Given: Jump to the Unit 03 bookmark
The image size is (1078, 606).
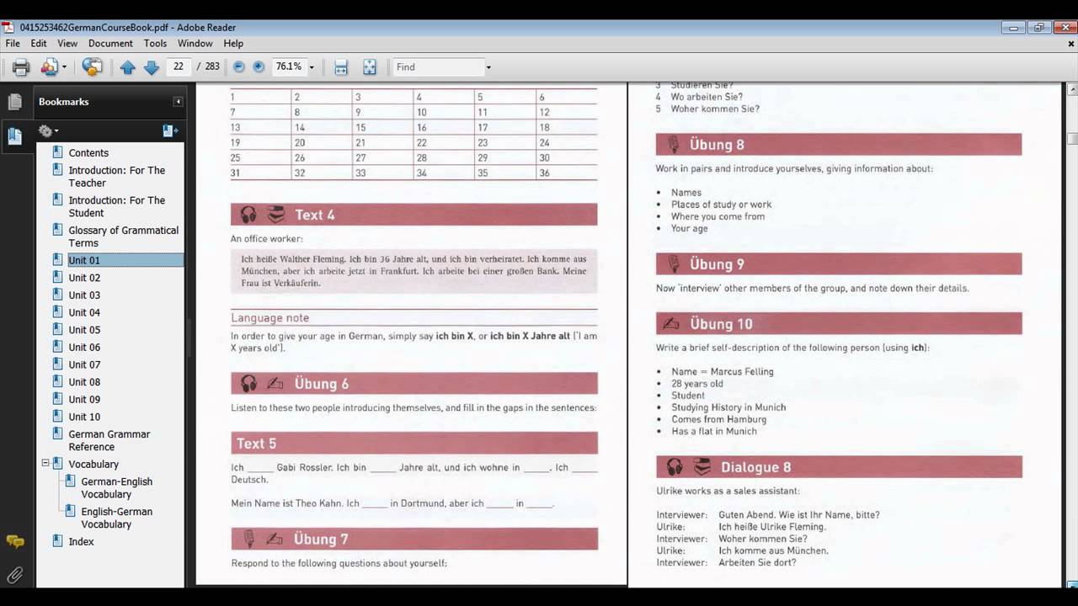Looking at the screenshot, I should click(x=84, y=295).
